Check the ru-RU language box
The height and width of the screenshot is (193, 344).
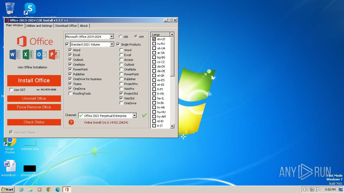click(154, 44)
